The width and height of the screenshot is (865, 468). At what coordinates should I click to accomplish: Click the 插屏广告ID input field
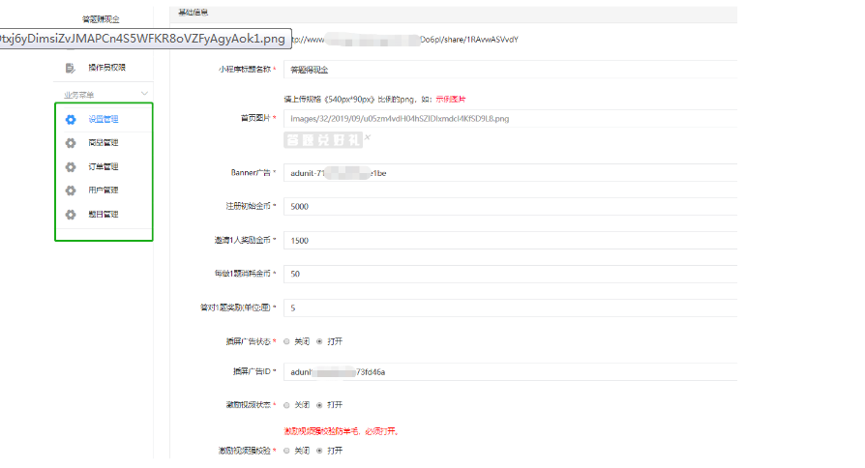click(x=510, y=372)
